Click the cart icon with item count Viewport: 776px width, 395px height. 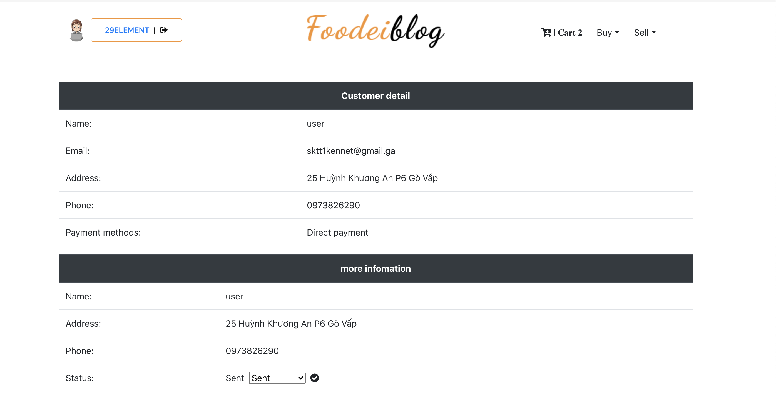(x=561, y=32)
